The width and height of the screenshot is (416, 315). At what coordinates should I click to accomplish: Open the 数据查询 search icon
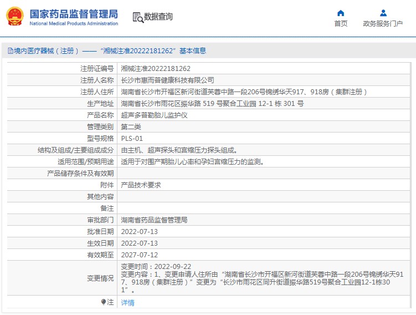[x=138, y=17]
